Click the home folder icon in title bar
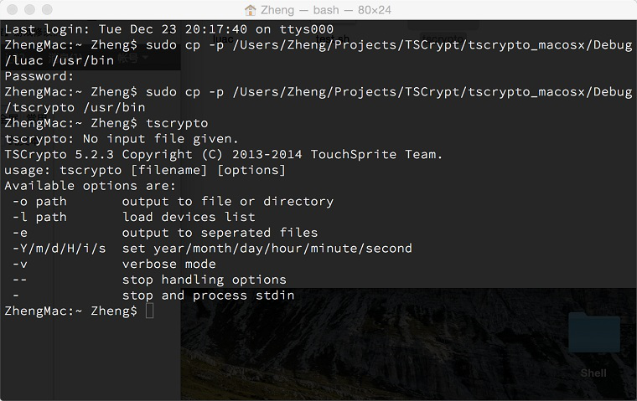This screenshot has height=401, width=637. click(x=251, y=10)
